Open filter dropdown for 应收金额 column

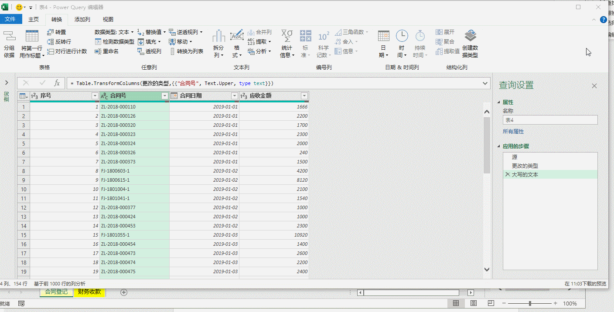coord(304,96)
